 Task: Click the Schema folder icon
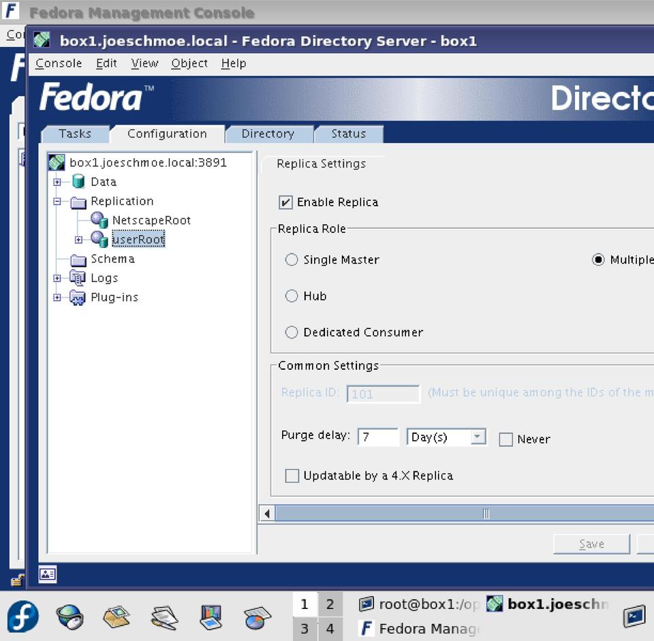(78, 260)
